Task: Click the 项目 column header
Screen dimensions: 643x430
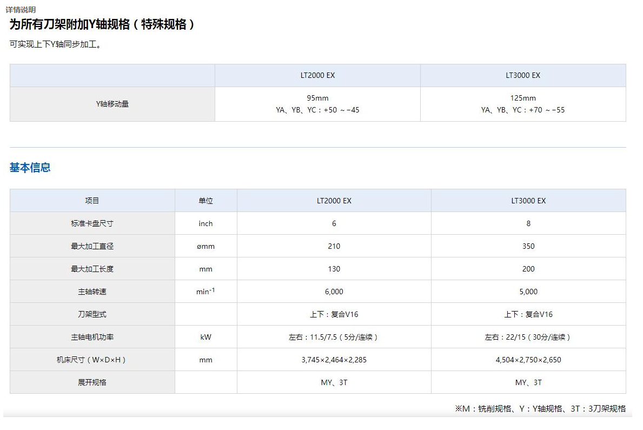Action: click(92, 201)
